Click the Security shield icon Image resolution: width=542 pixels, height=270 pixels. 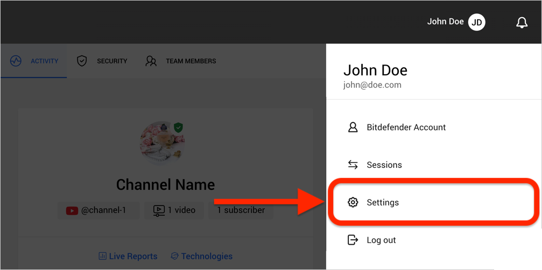tap(82, 61)
